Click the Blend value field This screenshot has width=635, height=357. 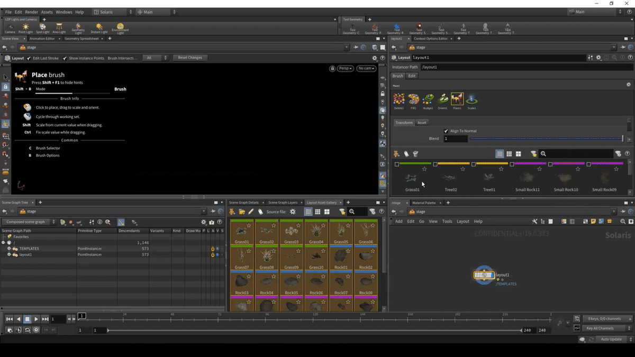tap(455, 139)
